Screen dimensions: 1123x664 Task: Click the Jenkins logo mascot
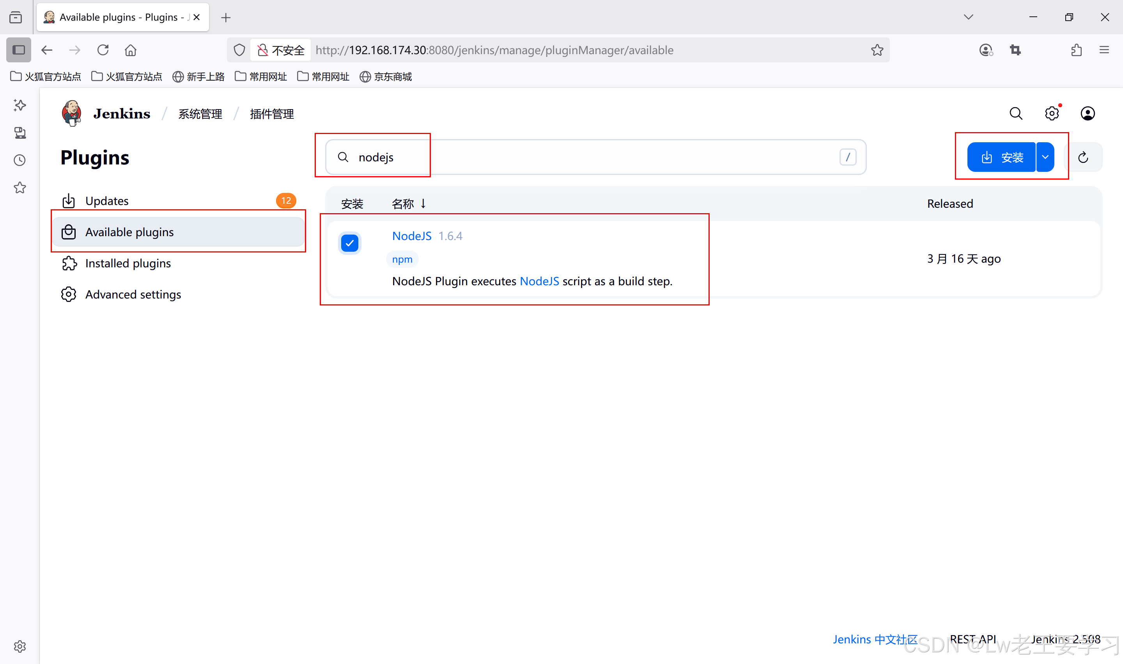pyautogui.click(x=72, y=114)
